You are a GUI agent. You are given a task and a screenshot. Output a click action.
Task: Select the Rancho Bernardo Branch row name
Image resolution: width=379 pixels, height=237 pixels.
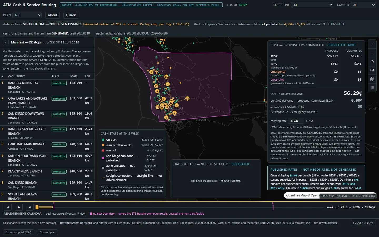coord(23,85)
